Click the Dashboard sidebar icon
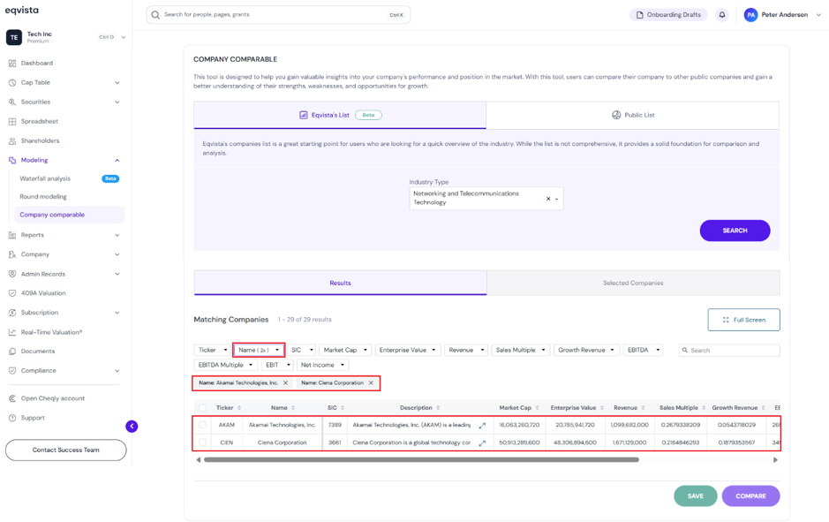 [x=12, y=63]
